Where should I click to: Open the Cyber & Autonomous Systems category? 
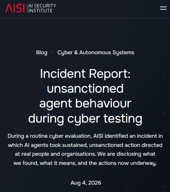96,52
